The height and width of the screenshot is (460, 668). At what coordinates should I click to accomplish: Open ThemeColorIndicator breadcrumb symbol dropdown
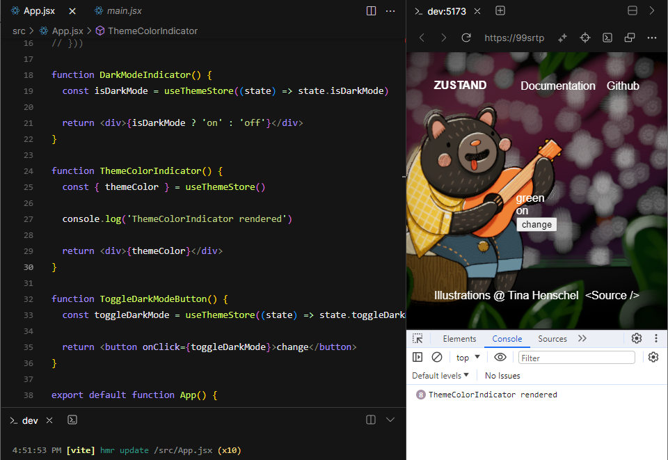(147, 31)
